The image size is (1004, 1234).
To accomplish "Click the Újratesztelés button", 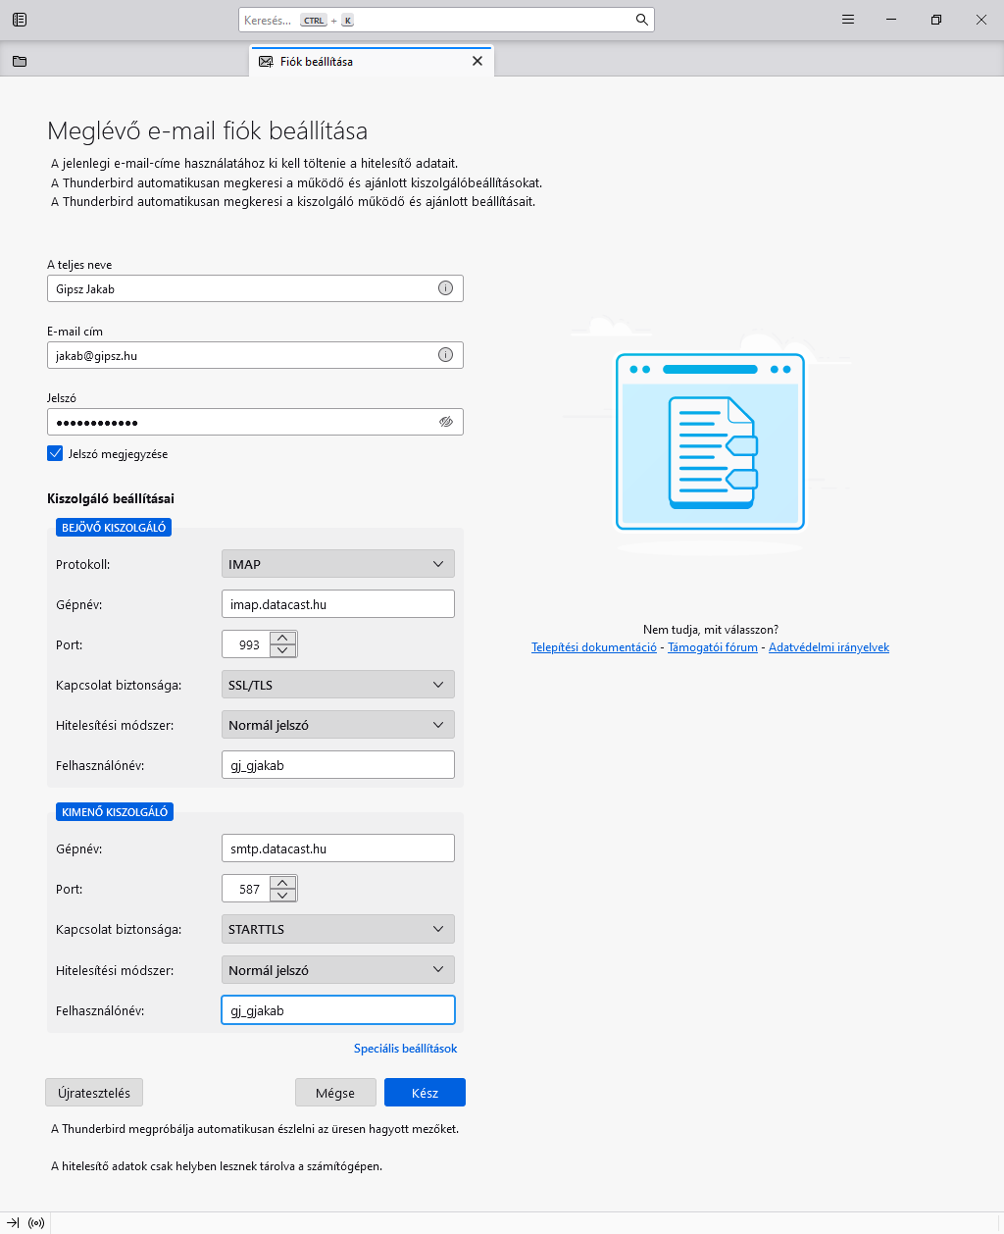I will click(x=94, y=1093).
